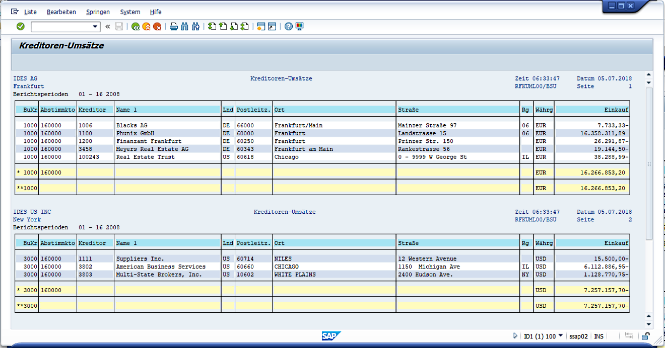Screen dimensions: 665x348
Task: Open Help question mark icon
Action: [289, 27]
